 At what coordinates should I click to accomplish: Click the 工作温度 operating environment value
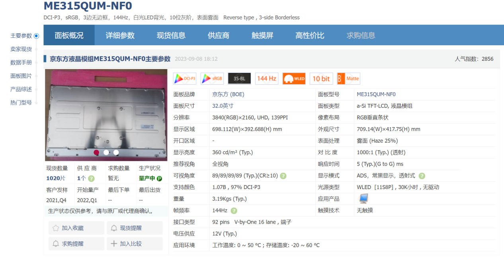(266, 245)
